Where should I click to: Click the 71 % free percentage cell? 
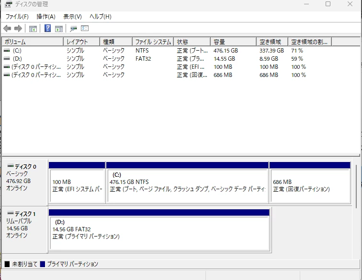pyautogui.click(x=297, y=51)
